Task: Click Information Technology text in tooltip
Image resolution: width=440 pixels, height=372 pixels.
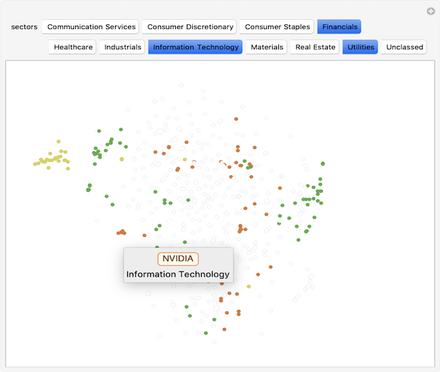Action: click(x=178, y=275)
